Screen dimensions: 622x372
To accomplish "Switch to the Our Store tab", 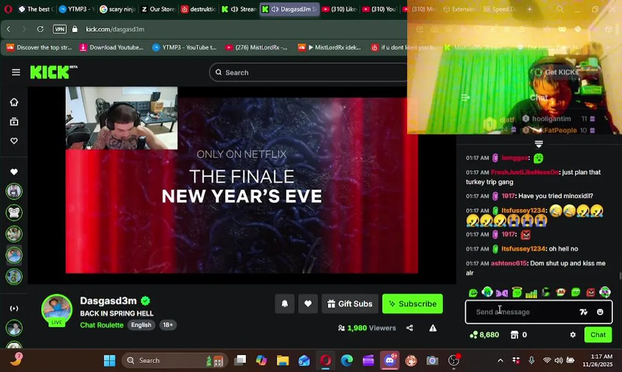I will coord(158,9).
